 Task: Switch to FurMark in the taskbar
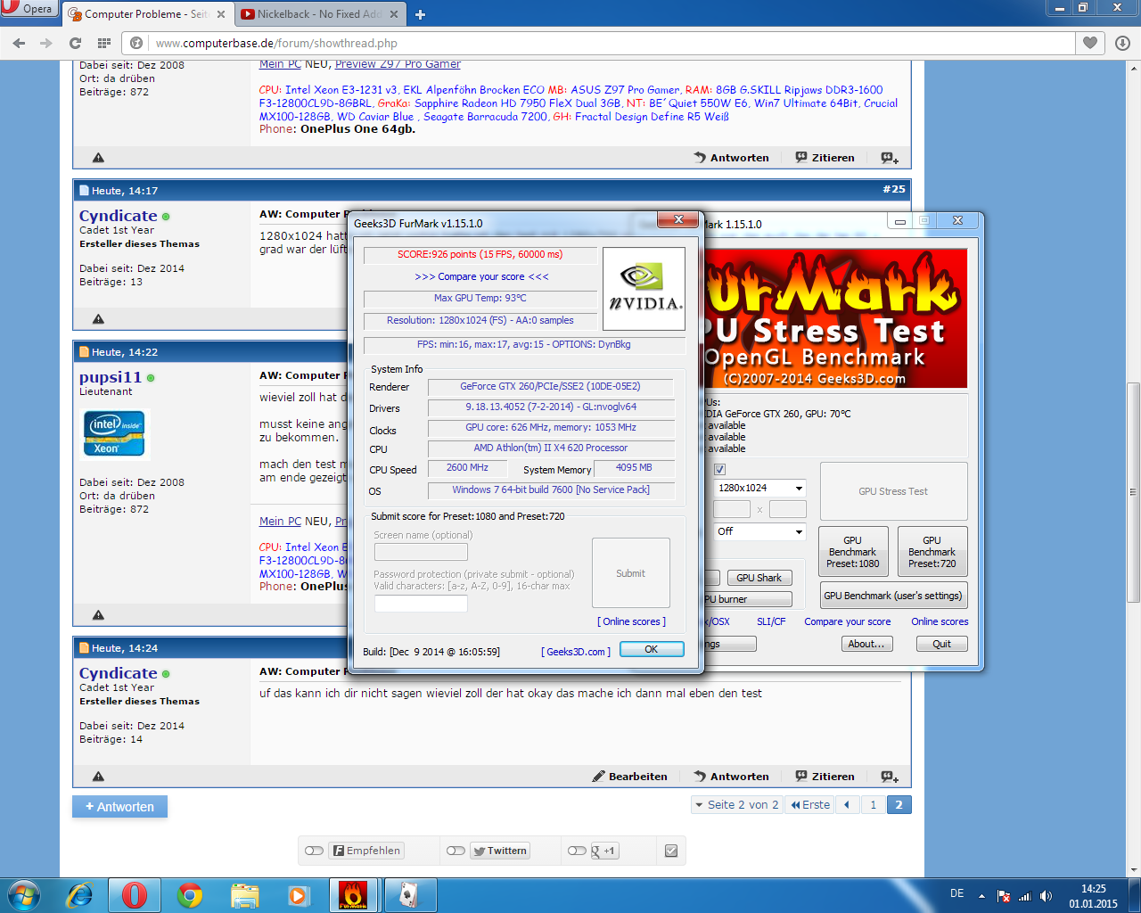point(353,895)
